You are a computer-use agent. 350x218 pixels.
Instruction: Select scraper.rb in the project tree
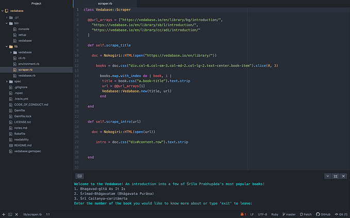pyautogui.click(x=25, y=70)
